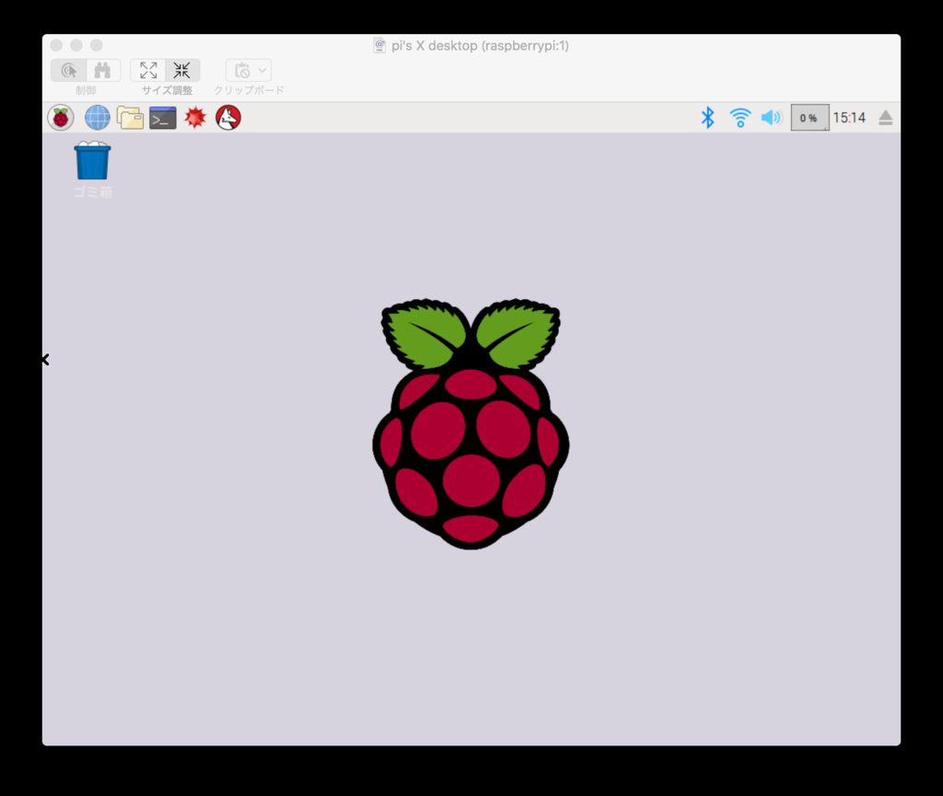Click the 15:14 clock
The height and width of the screenshot is (796, 943).
(x=849, y=118)
